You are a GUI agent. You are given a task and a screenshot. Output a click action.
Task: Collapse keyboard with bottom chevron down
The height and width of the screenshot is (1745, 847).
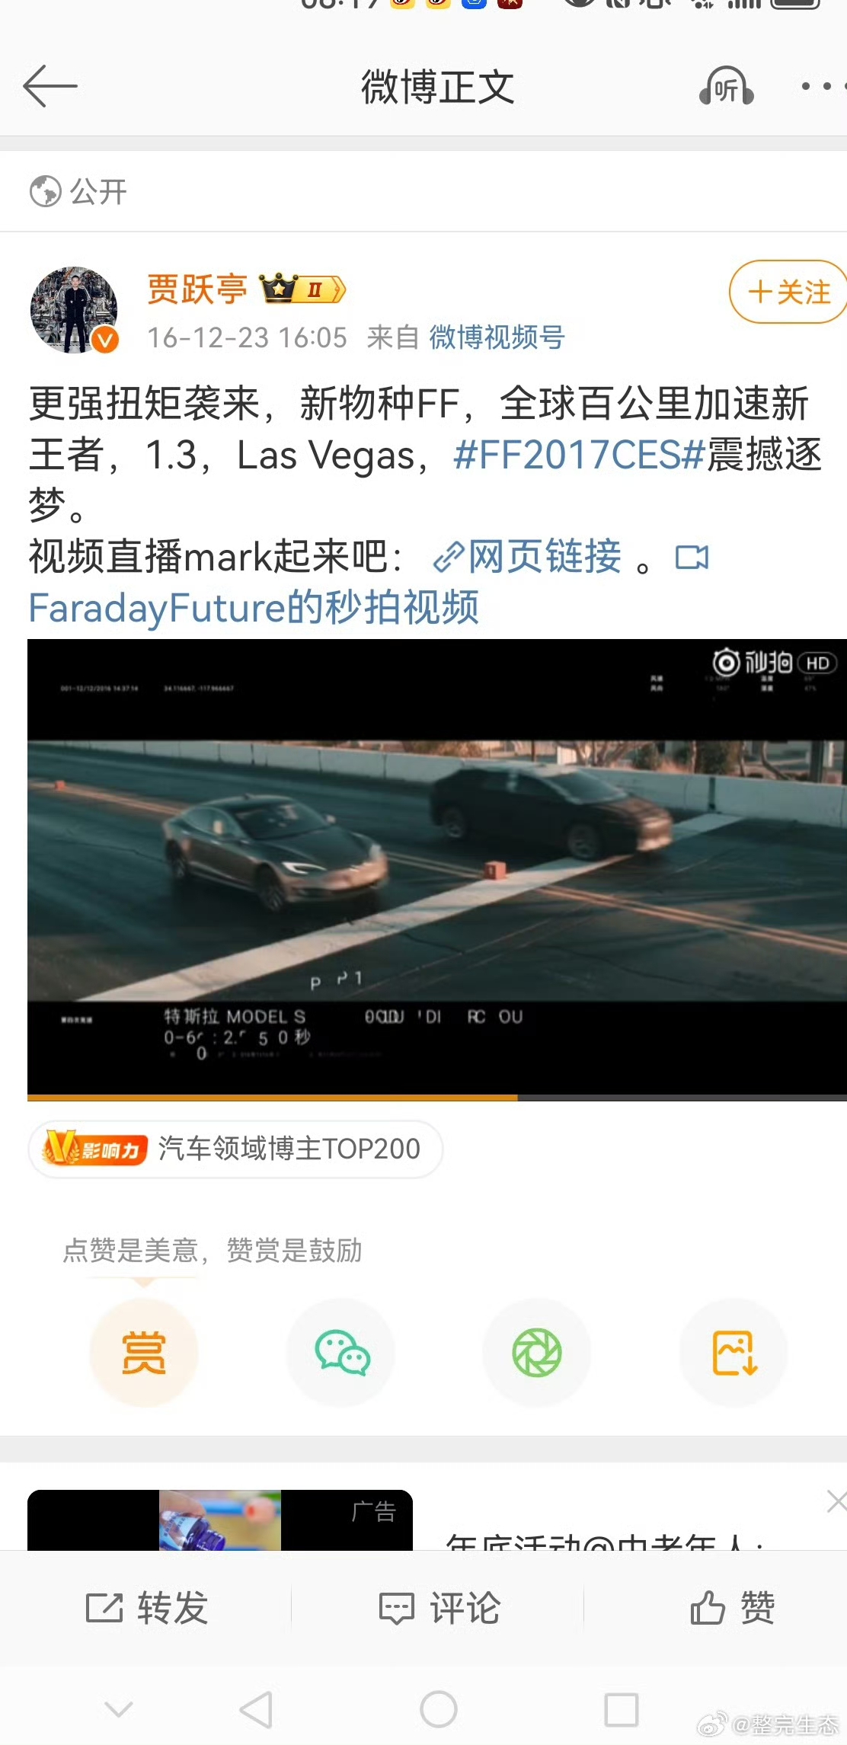click(119, 1709)
